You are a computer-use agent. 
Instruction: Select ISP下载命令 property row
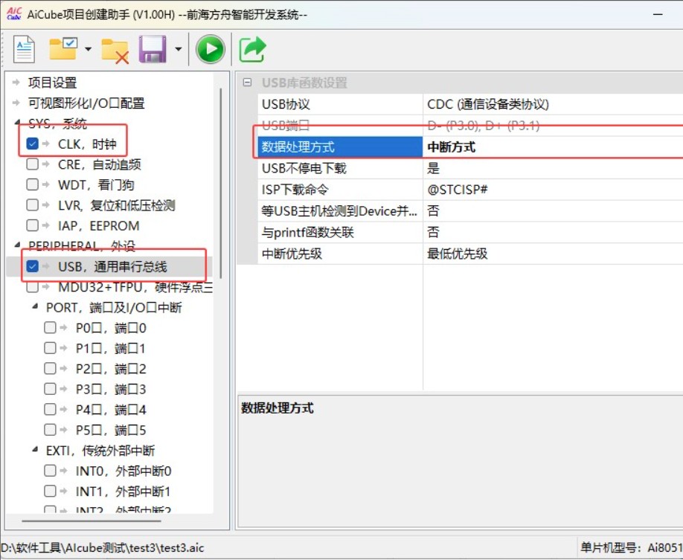(x=340, y=190)
